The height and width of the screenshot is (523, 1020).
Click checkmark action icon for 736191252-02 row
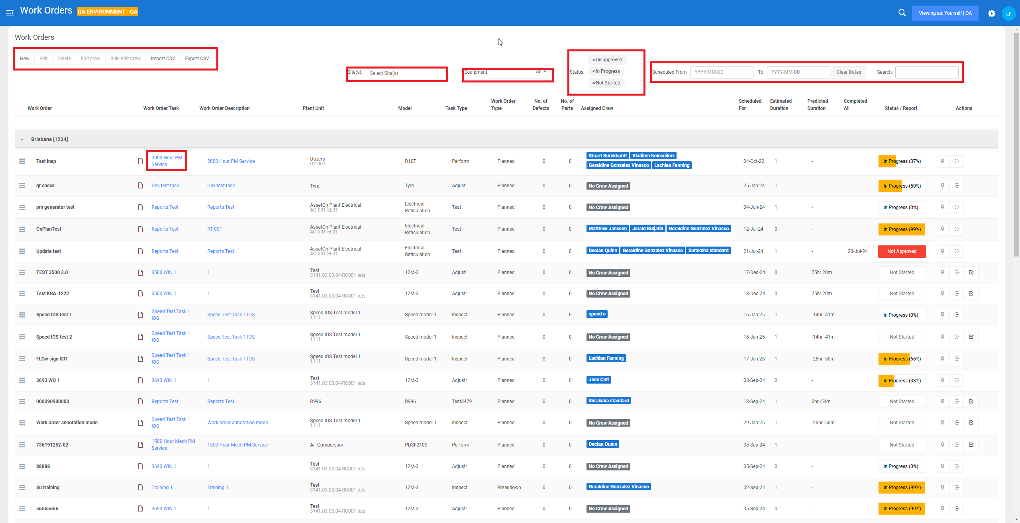971,445
